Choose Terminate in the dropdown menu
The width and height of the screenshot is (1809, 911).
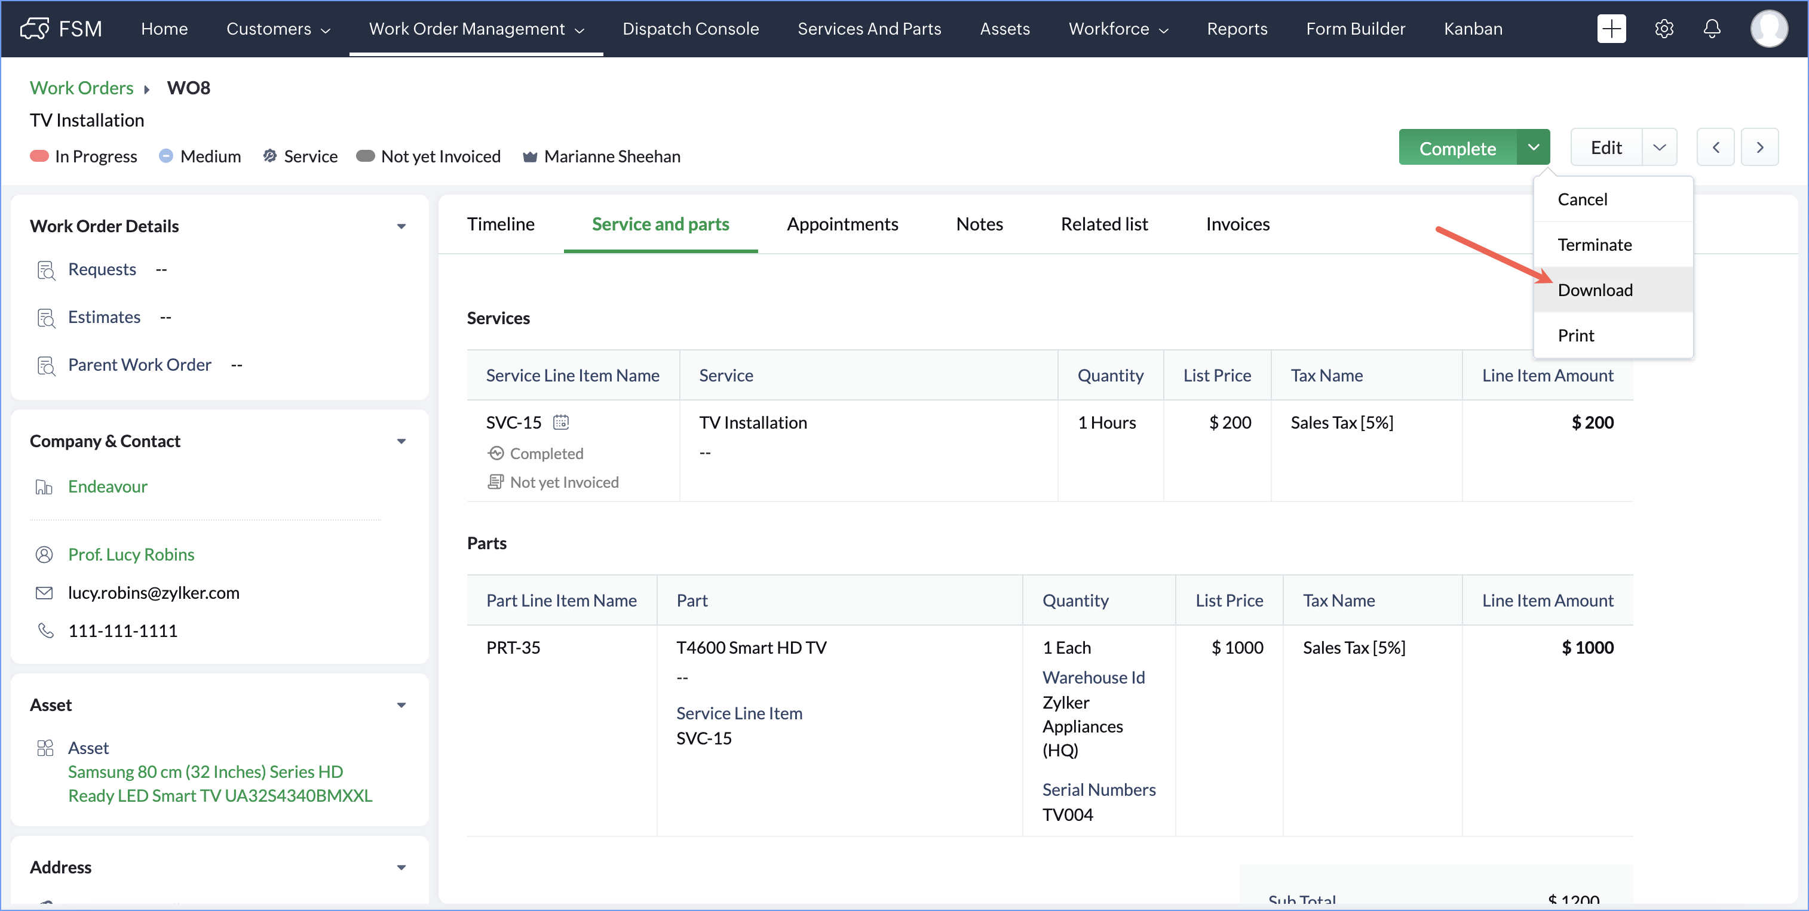point(1594,244)
